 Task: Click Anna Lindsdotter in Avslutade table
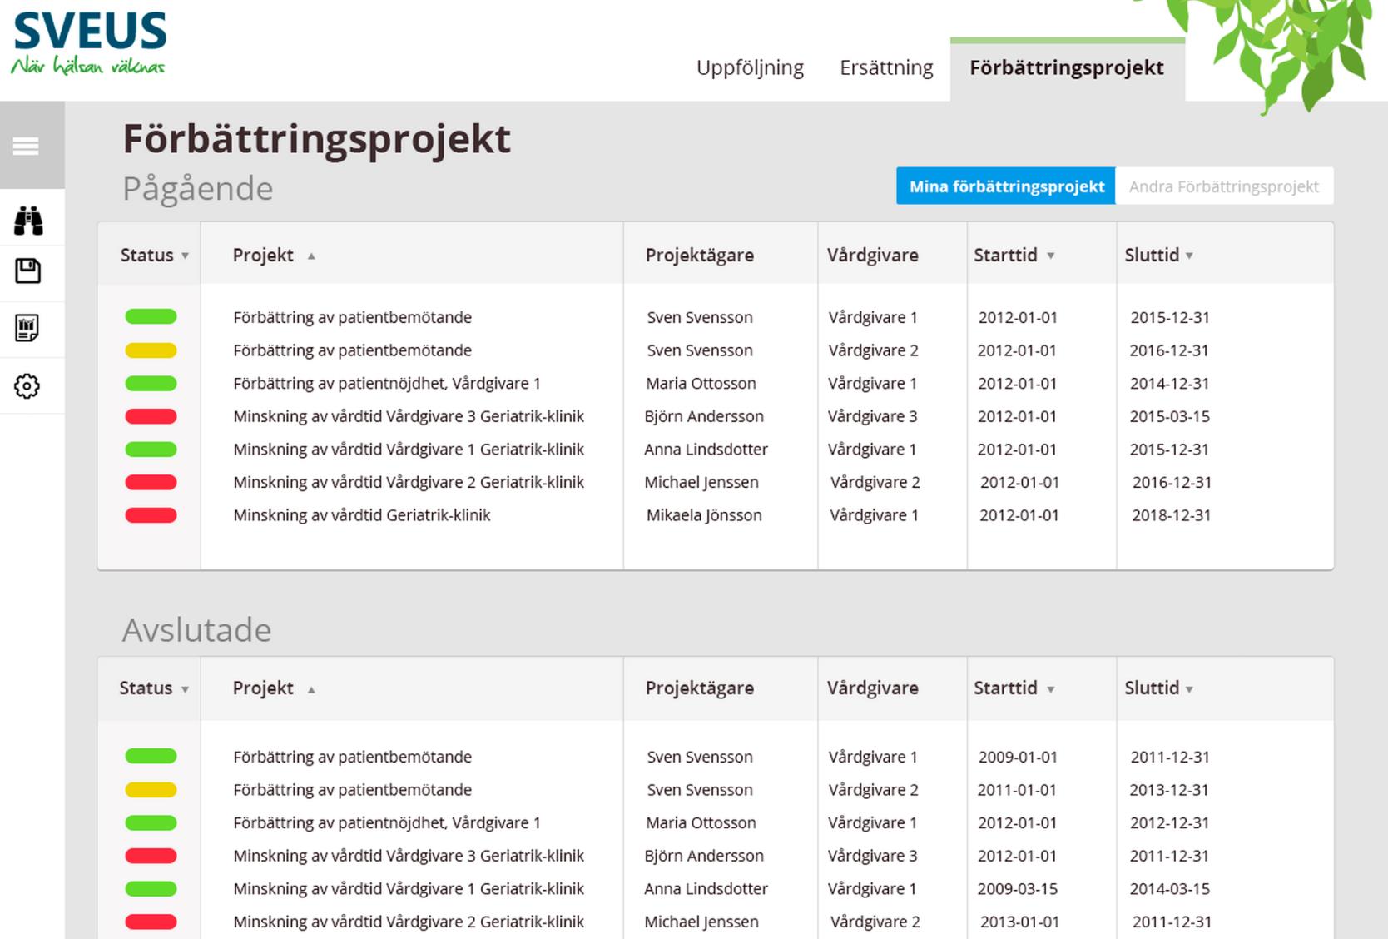[x=706, y=889]
